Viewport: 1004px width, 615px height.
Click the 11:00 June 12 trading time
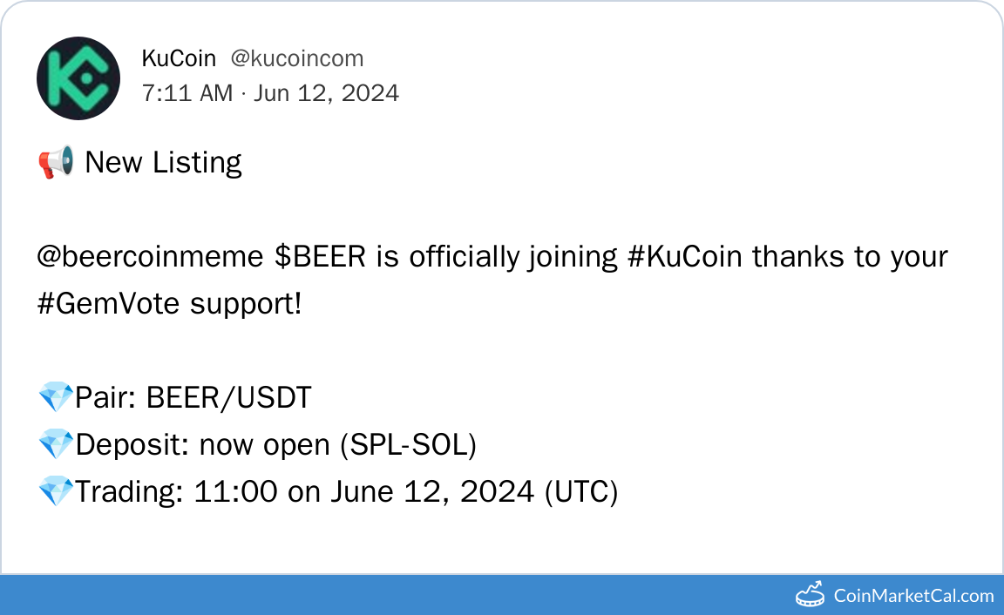363,492
